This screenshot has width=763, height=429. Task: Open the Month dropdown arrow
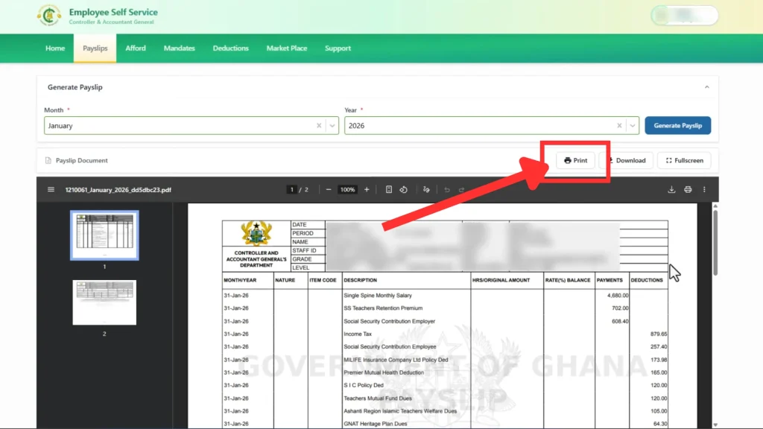click(332, 125)
